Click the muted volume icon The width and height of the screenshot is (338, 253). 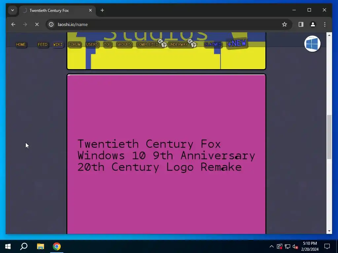[x=295, y=246]
